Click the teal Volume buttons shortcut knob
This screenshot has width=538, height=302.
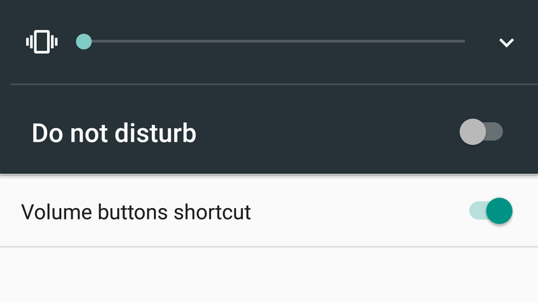click(x=499, y=211)
